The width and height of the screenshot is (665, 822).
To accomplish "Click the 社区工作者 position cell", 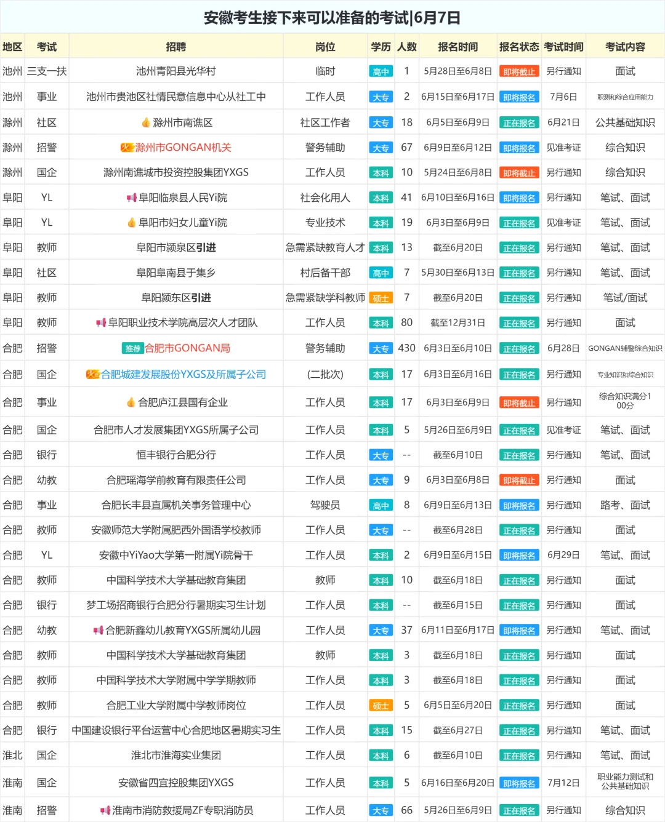I will coord(325,122).
